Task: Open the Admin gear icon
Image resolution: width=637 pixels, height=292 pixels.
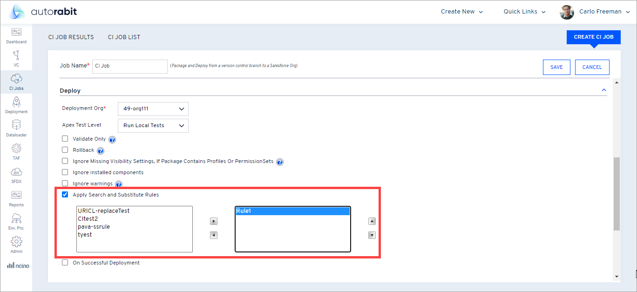Action: (x=16, y=241)
